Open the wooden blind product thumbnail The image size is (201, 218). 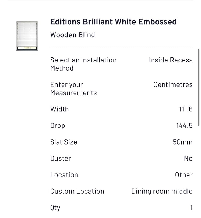click(x=27, y=36)
